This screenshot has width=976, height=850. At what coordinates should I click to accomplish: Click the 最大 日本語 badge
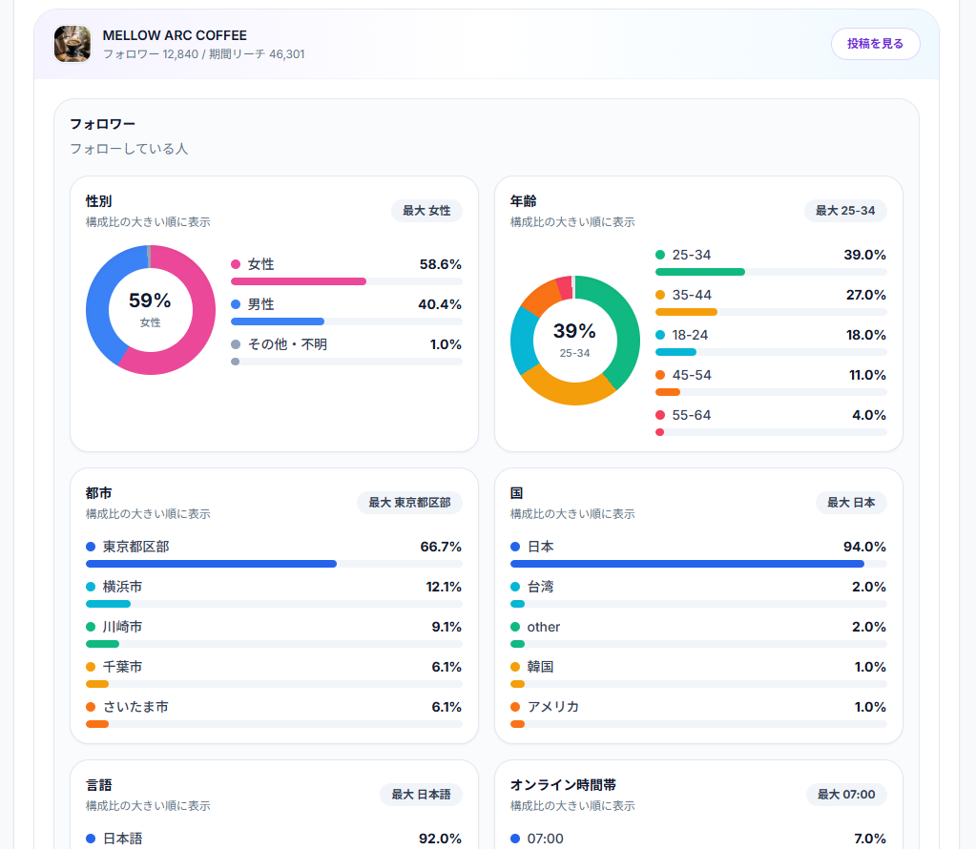pyautogui.click(x=421, y=794)
